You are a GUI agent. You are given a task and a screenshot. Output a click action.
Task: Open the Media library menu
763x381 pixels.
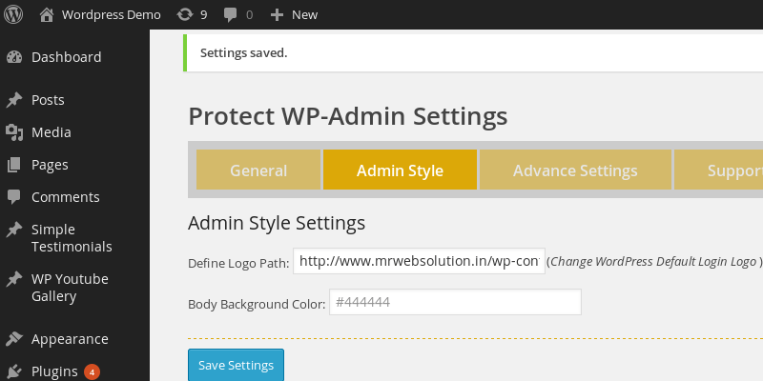(51, 132)
